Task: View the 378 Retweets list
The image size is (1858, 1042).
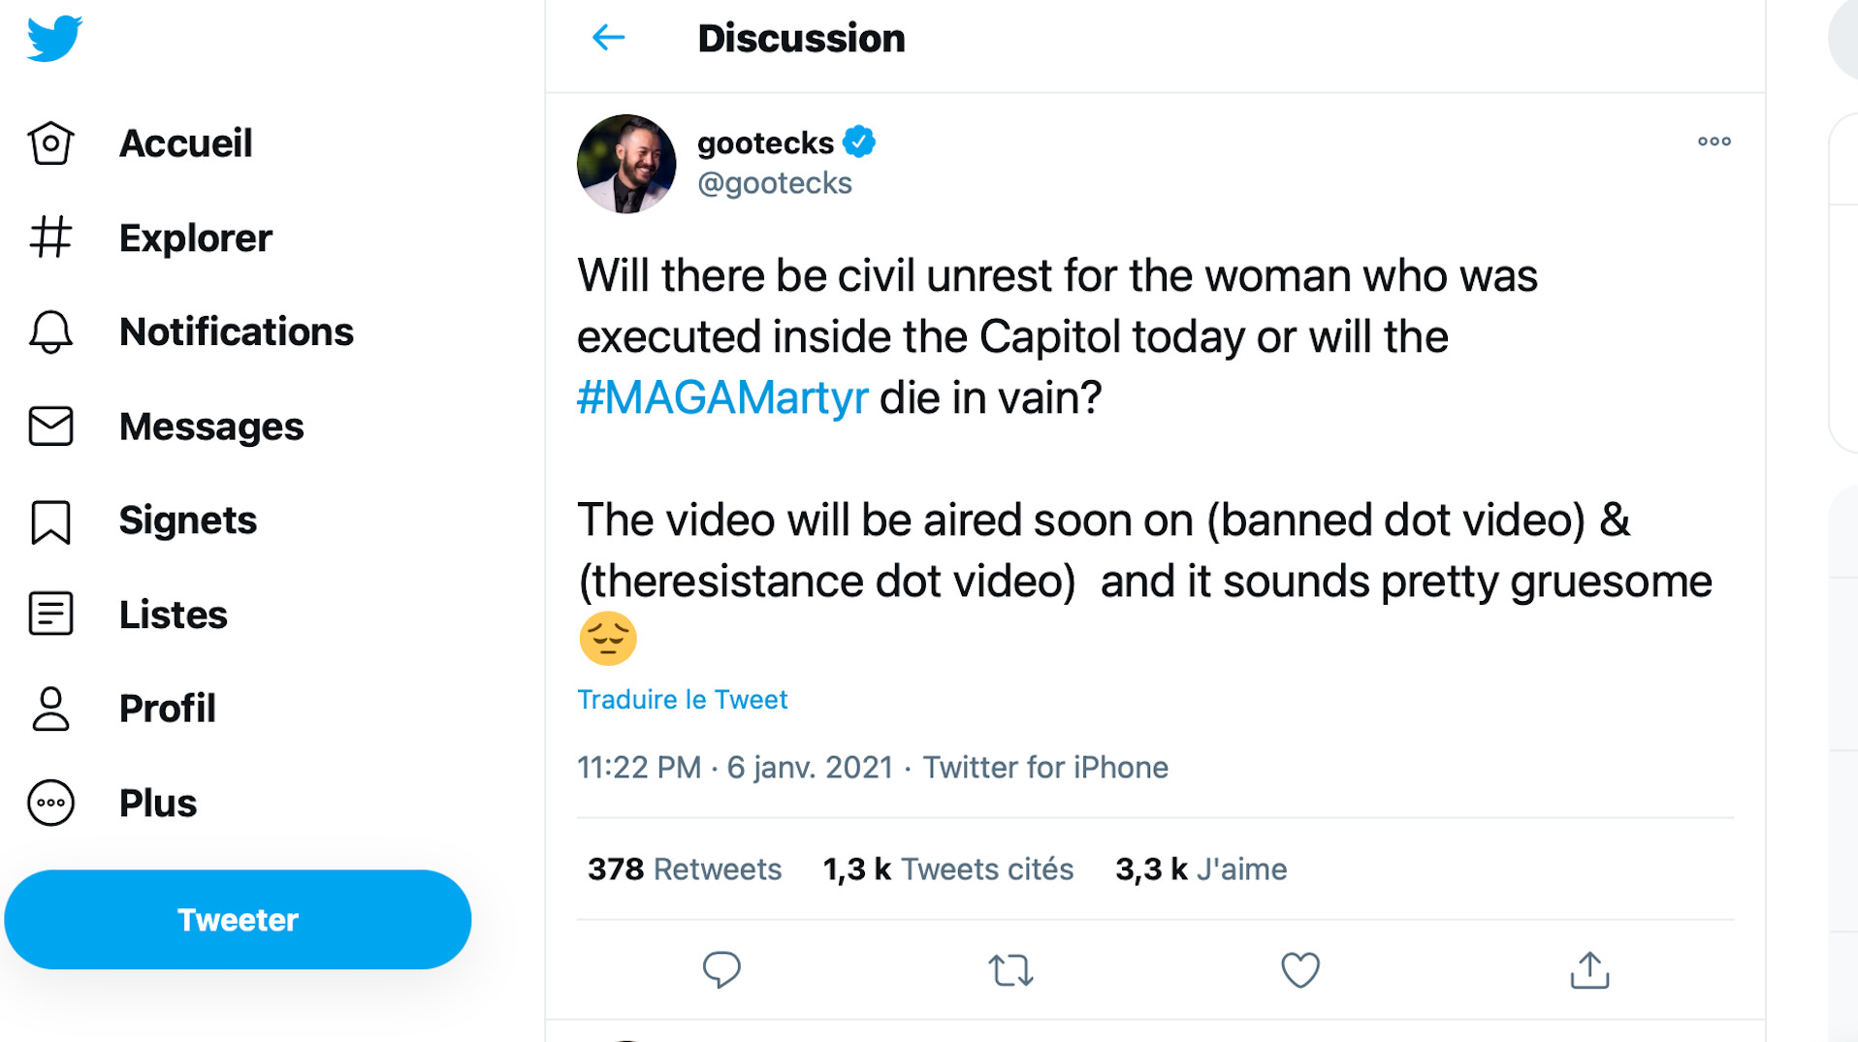Action: pos(685,869)
